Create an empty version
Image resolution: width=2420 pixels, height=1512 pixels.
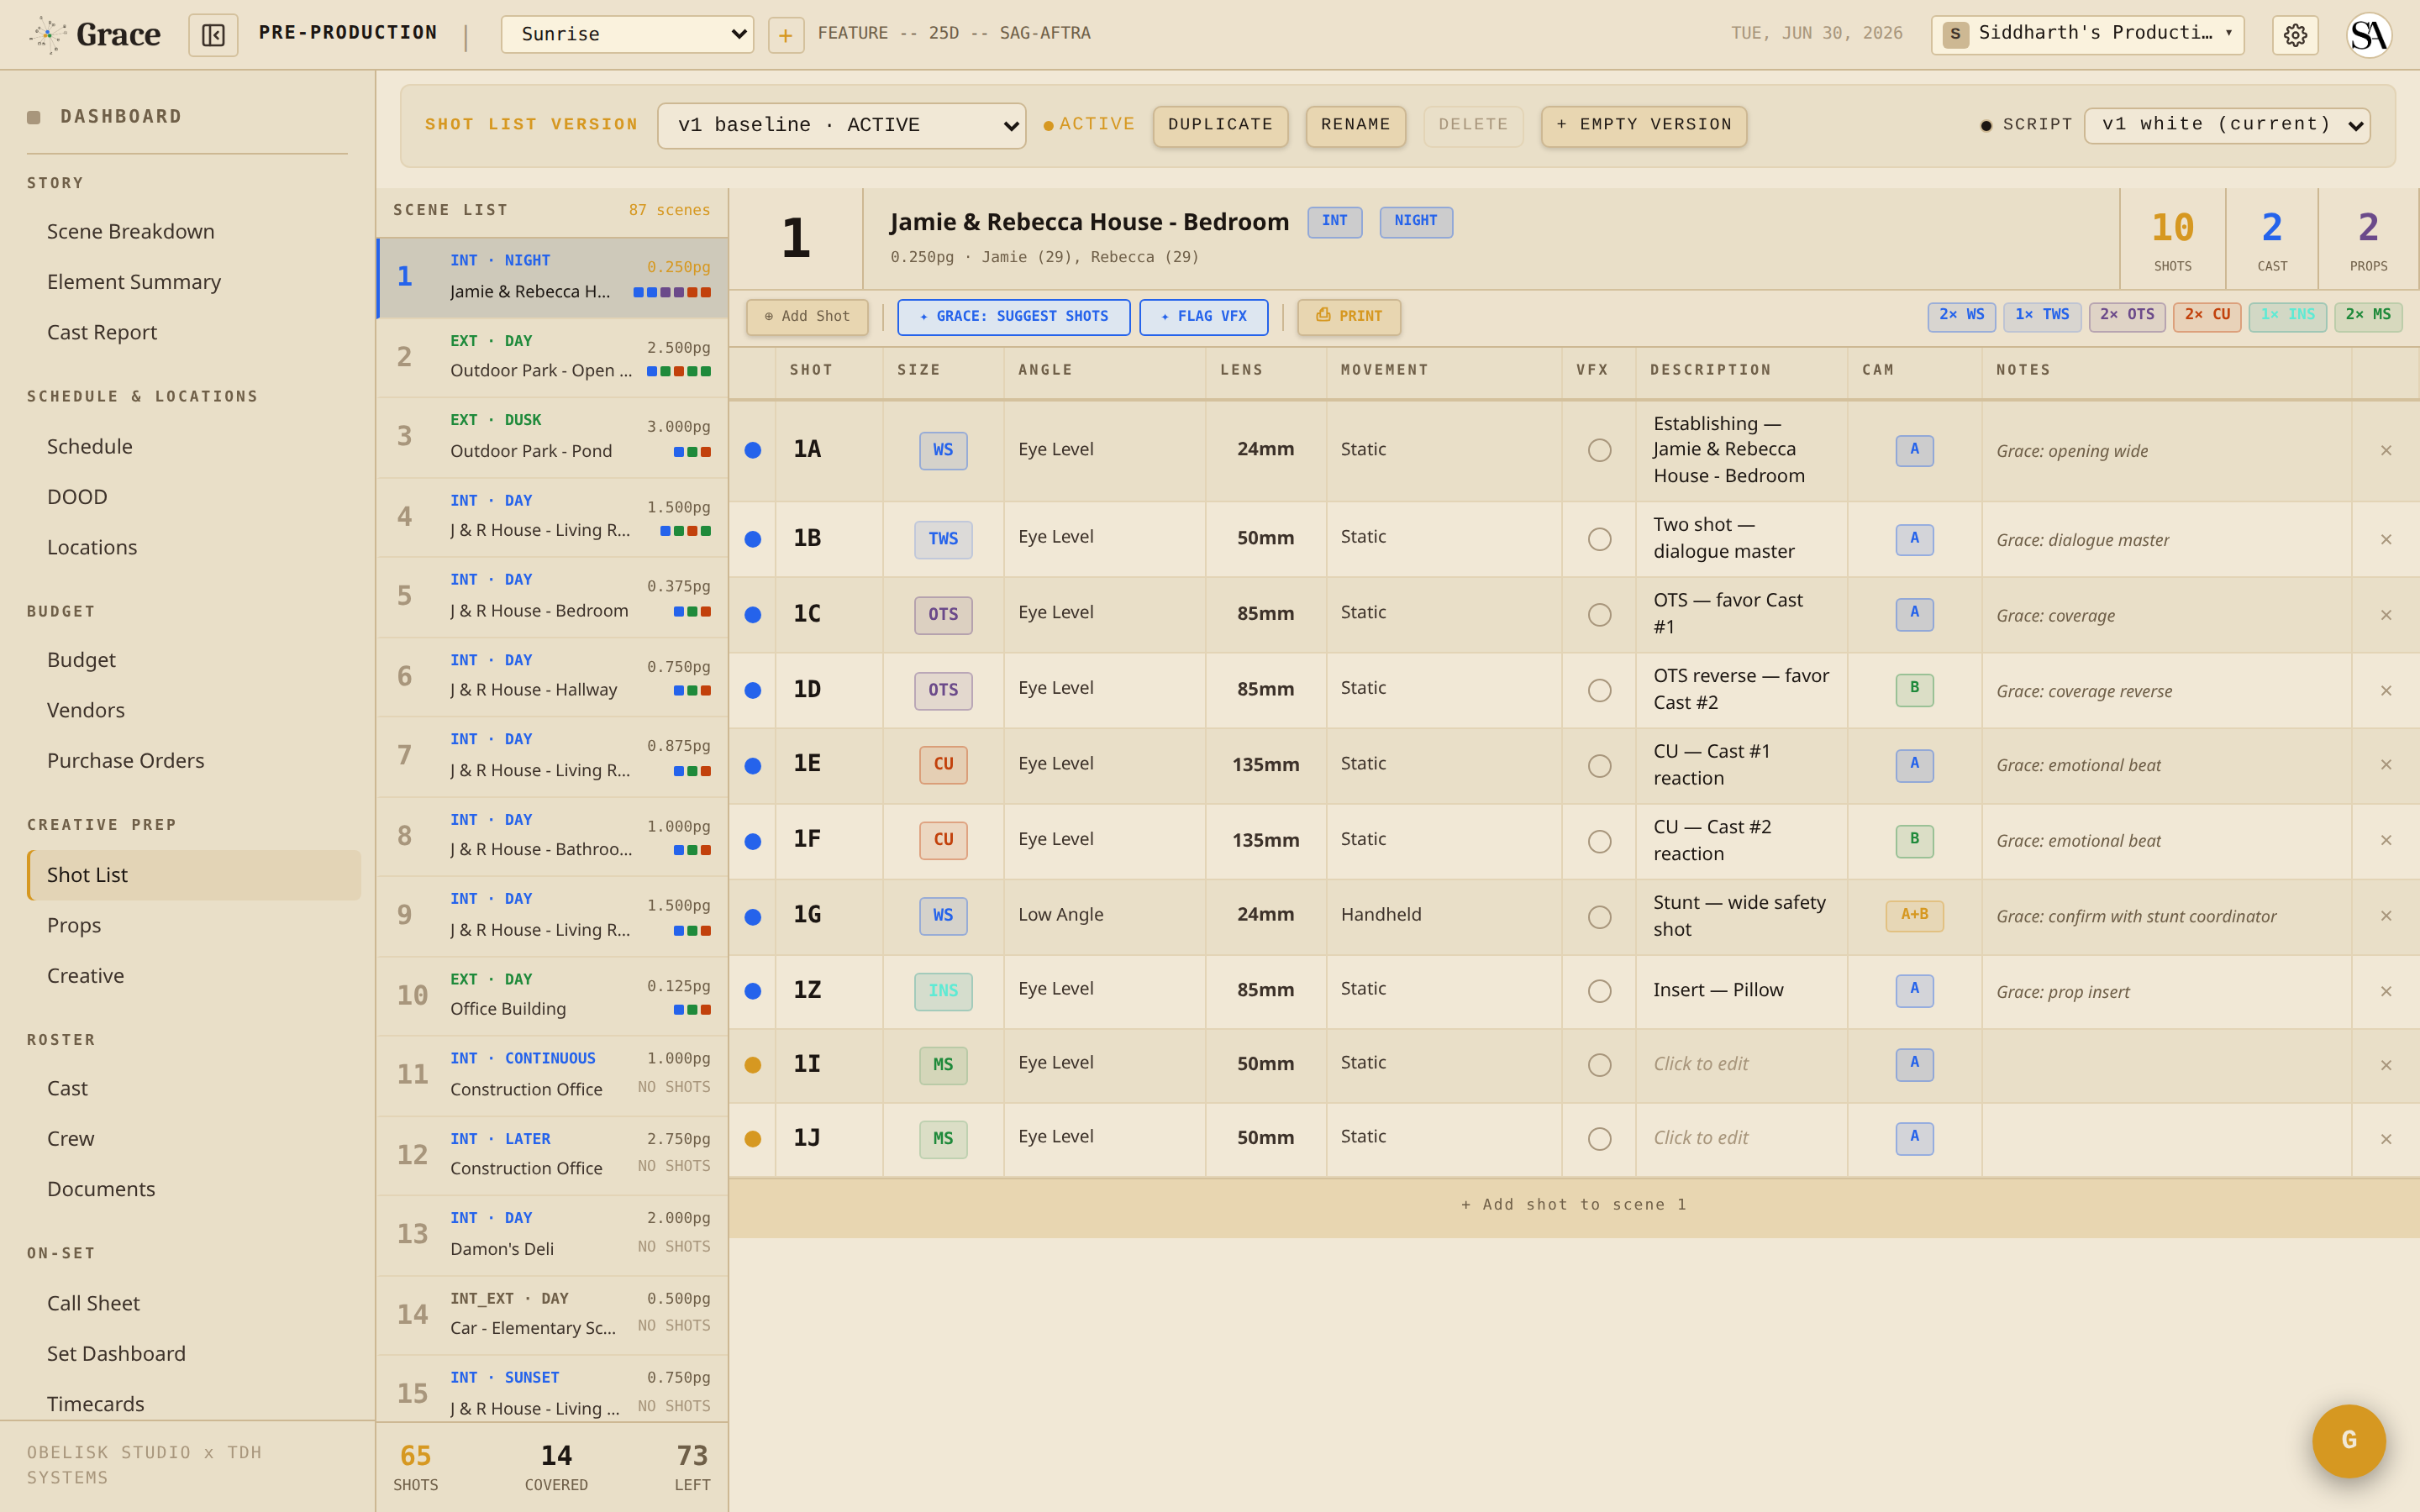1644,125
